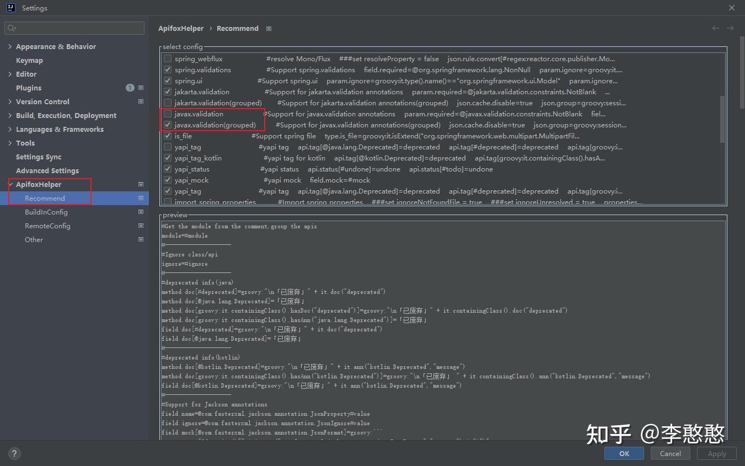
Task: Collapse the ApifoxHelper tree section
Action: pyautogui.click(x=9, y=184)
